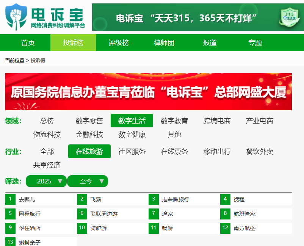Open rank 6 entry 联联周边游
This screenshot has height=246, width=304.
click(x=113, y=214)
